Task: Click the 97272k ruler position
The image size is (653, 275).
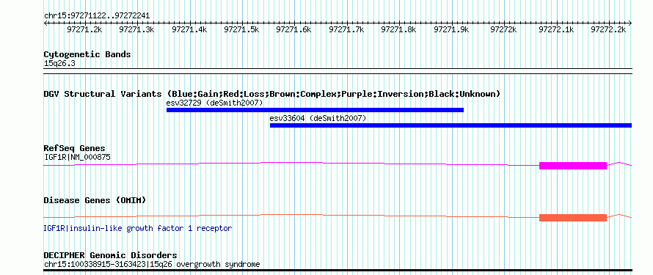Action: (x=504, y=30)
